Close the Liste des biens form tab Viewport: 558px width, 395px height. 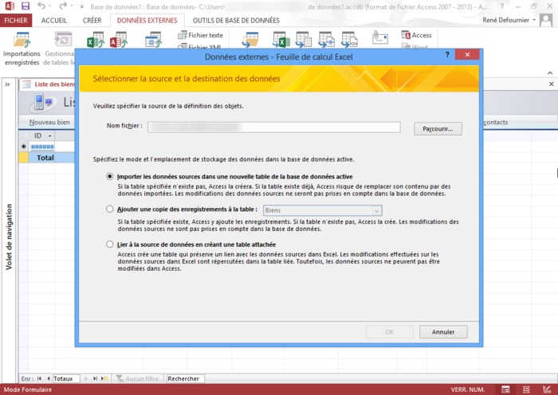pos(552,84)
